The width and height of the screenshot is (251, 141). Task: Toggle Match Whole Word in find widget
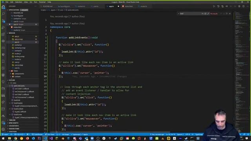click(206, 14)
